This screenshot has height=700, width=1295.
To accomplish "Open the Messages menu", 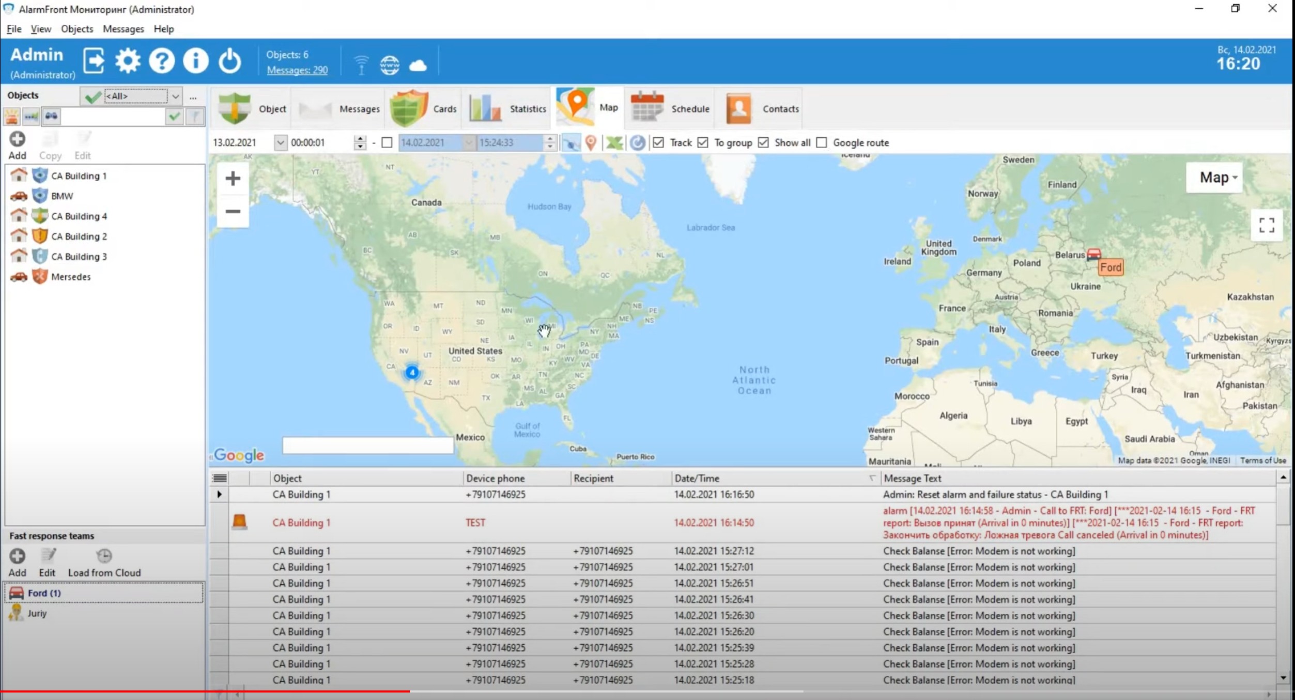I will (x=124, y=29).
